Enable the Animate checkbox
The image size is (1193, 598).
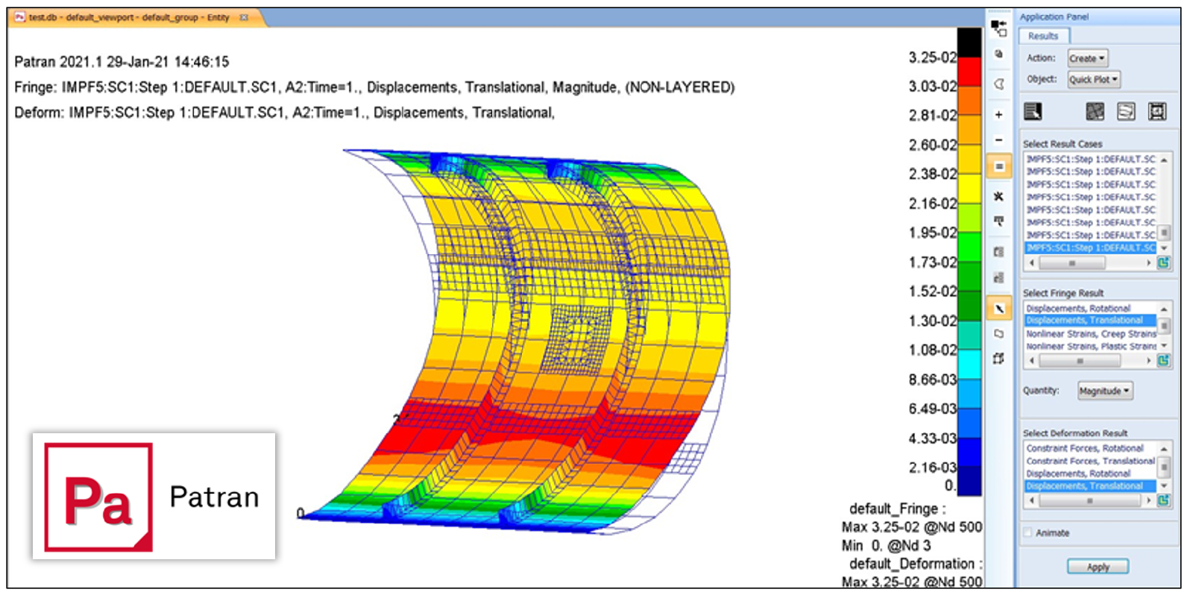point(1028,532)
